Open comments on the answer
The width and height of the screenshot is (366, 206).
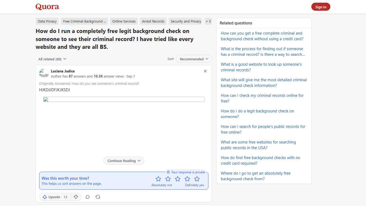tap(88, 197)
